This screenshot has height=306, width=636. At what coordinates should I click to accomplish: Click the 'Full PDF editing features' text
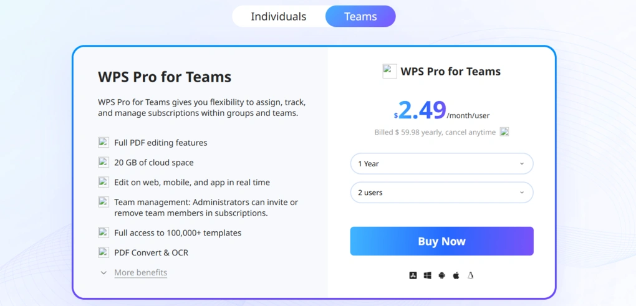[161, 143]
